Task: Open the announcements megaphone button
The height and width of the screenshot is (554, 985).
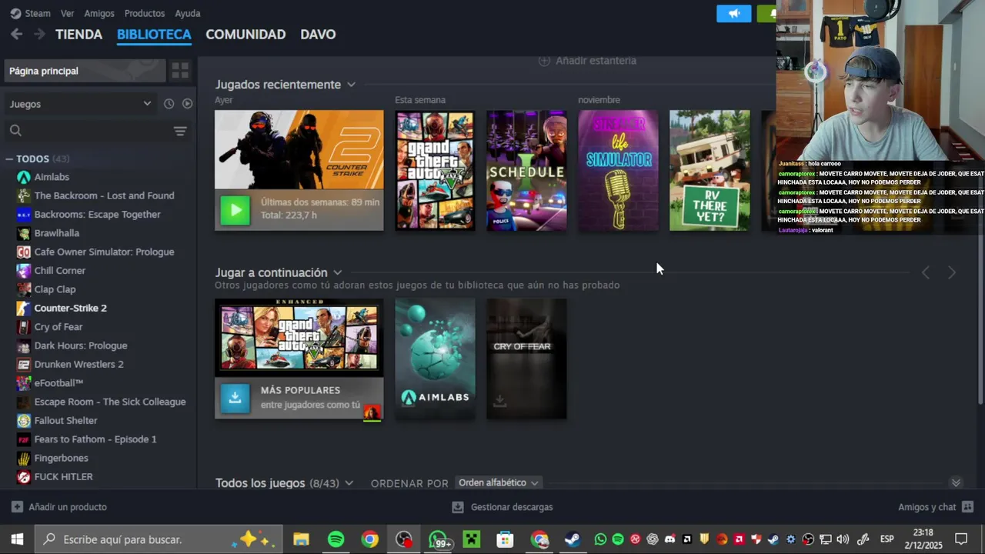Action: pos(733,13)
